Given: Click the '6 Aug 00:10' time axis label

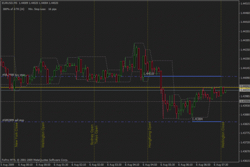Looking at the screenshot, I should click(25, 165).
